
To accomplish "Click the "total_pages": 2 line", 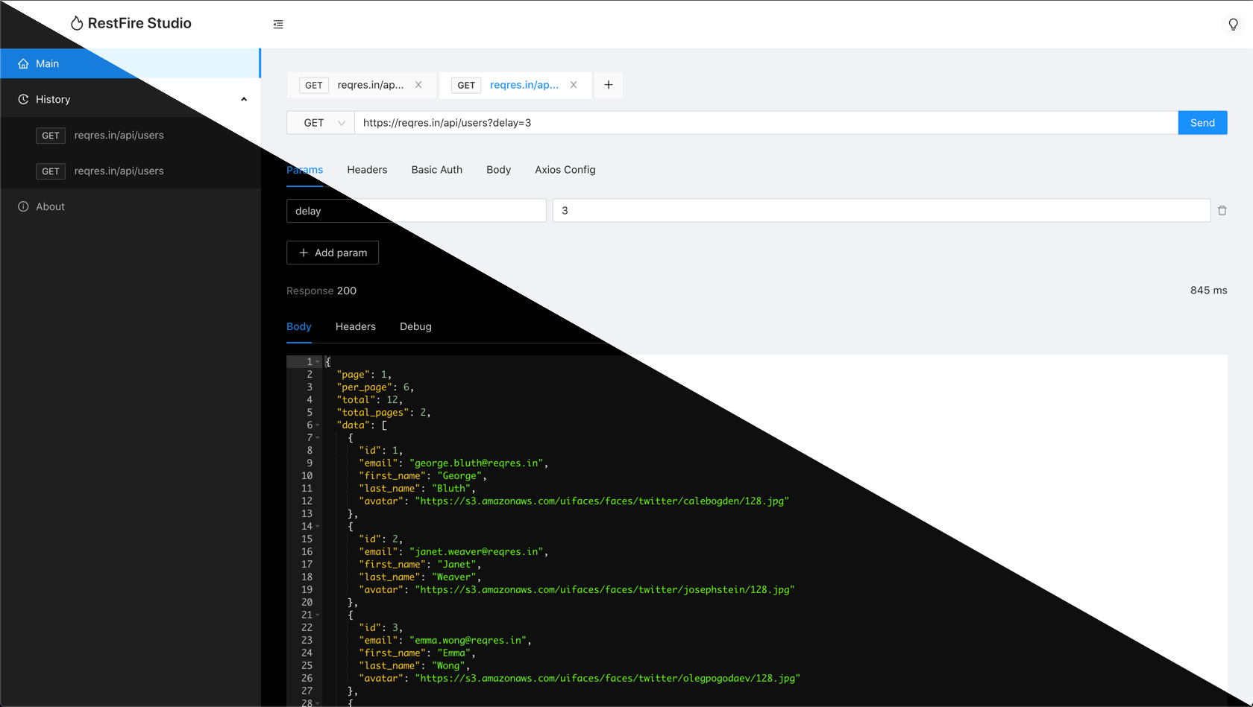I will pyautogui.click(x=383, y=413).
